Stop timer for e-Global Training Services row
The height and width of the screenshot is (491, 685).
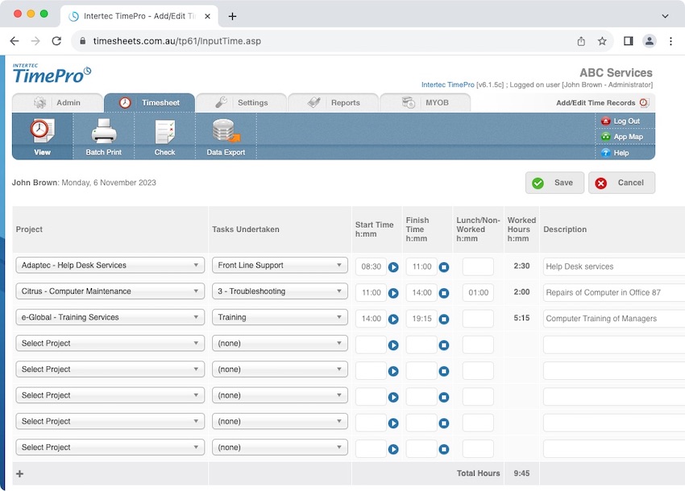(x=444, y=319)
